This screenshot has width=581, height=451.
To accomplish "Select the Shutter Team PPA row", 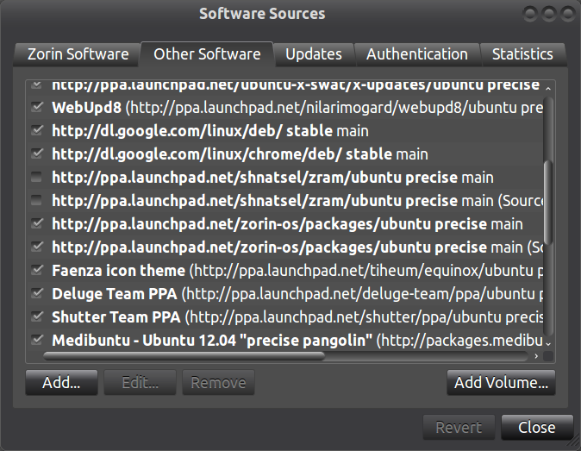I will [x=284, y=317].
